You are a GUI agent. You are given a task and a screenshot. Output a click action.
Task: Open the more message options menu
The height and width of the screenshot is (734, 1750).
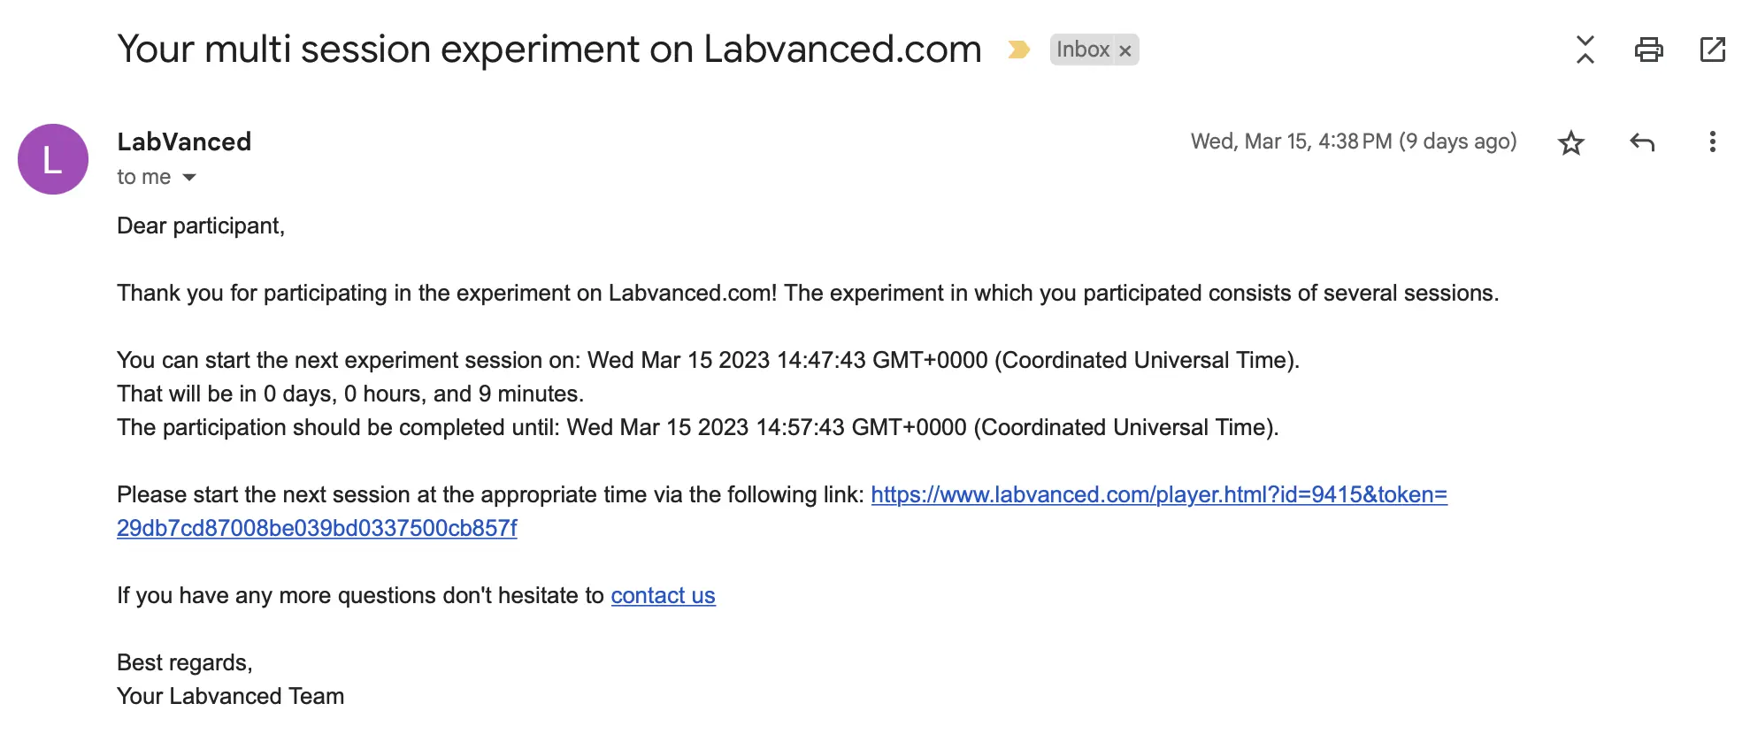(1714, 141)
